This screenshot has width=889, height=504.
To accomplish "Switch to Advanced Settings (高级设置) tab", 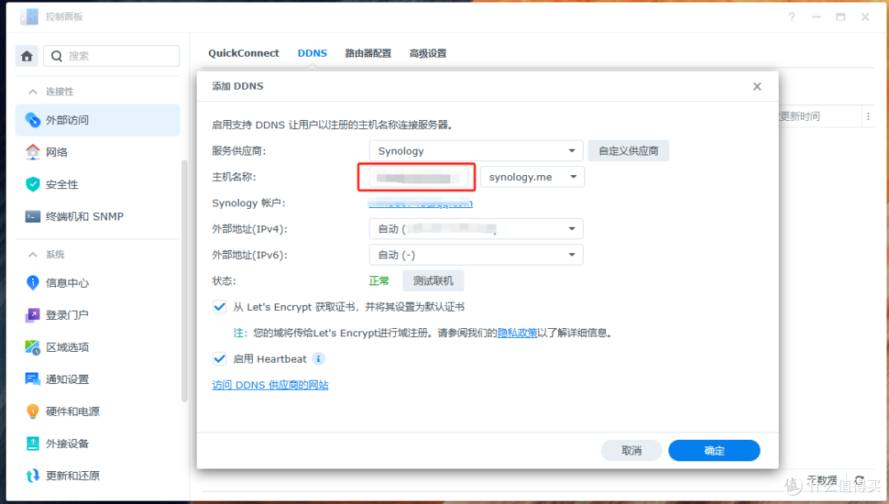I will coord(428,53).
